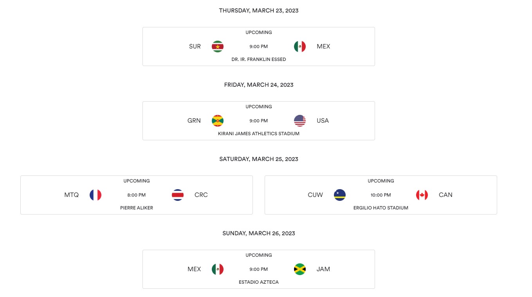532x297 pixels.
Task: Click the Canada flag icon
Action: (x=422, y=195)
